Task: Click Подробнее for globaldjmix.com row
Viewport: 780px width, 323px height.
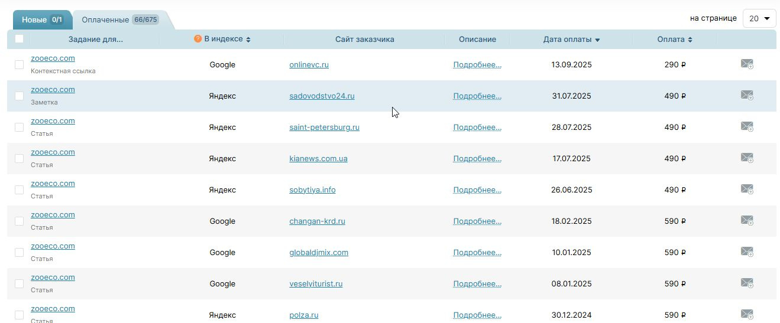Action: pos(477,252)
